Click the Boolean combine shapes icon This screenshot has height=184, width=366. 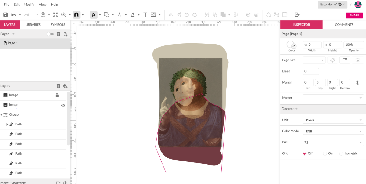click(223, 15)
